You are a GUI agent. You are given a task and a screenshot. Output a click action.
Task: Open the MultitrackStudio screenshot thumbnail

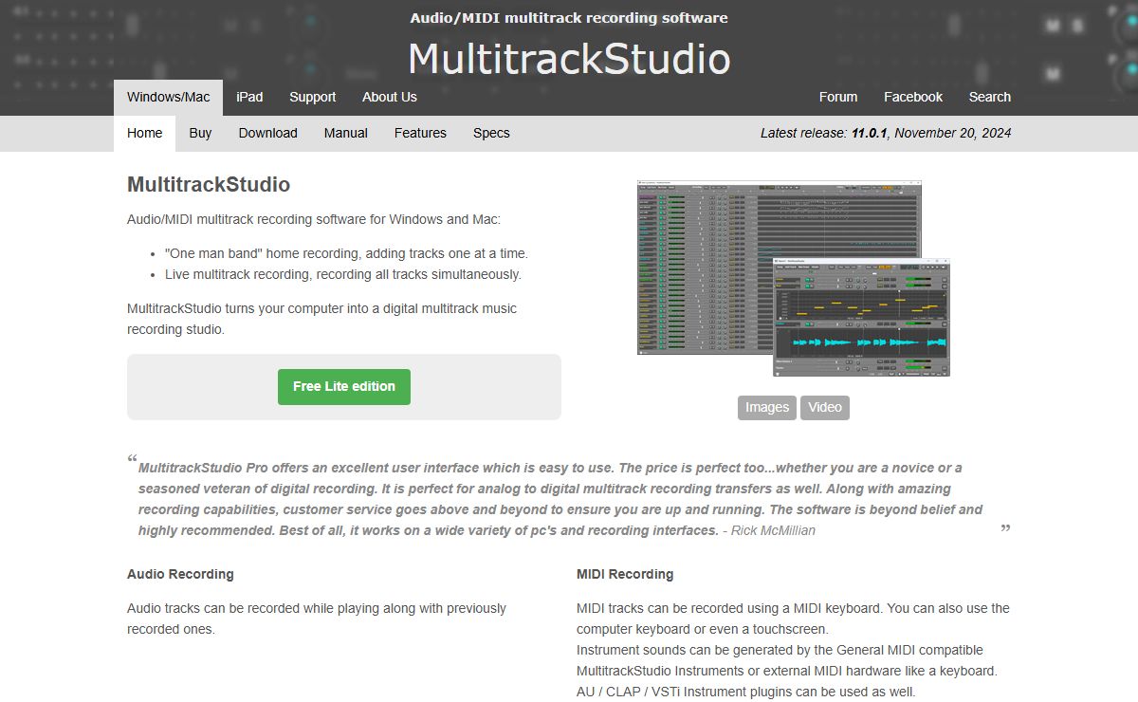click(x=793, y=278)
